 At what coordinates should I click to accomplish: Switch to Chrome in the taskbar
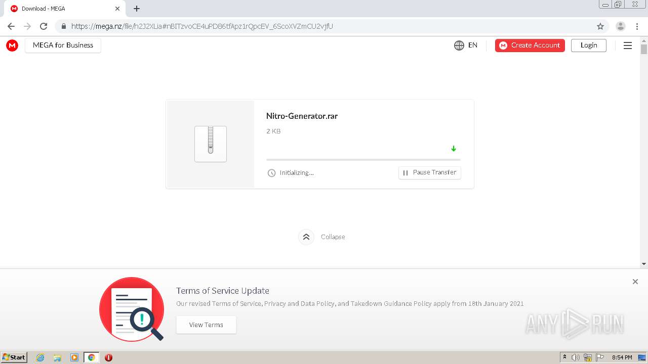[x=91, y=357]
